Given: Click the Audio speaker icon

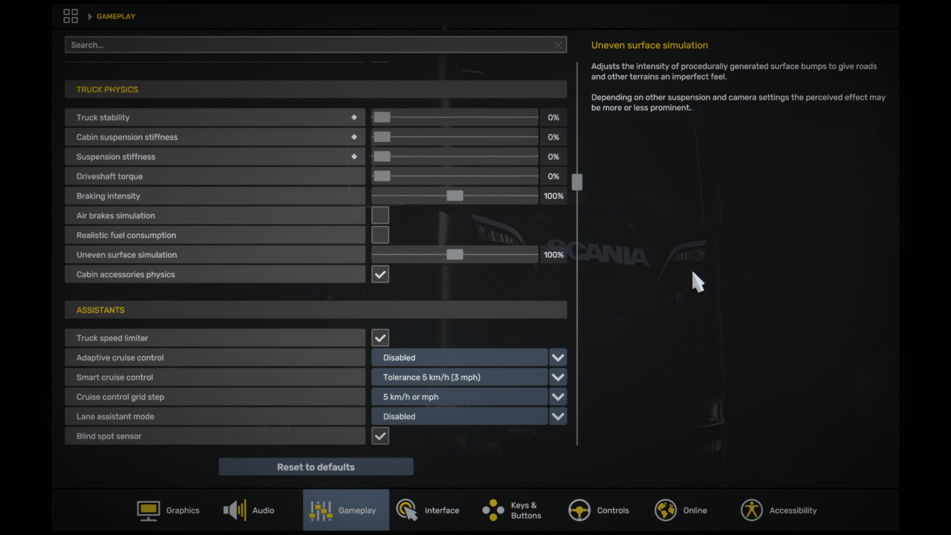Looking at the screenshot, I should click(235, 510).
